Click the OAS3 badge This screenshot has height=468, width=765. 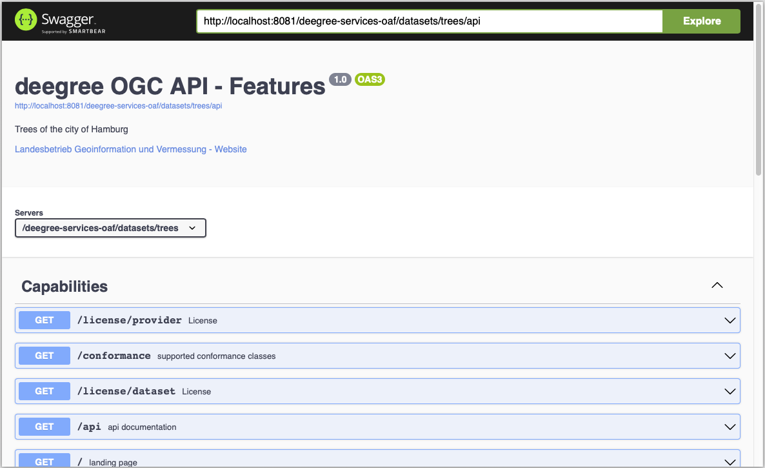click(x=370, y=79)
